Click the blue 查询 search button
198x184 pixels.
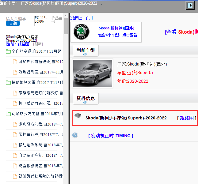tap(13, 23)
